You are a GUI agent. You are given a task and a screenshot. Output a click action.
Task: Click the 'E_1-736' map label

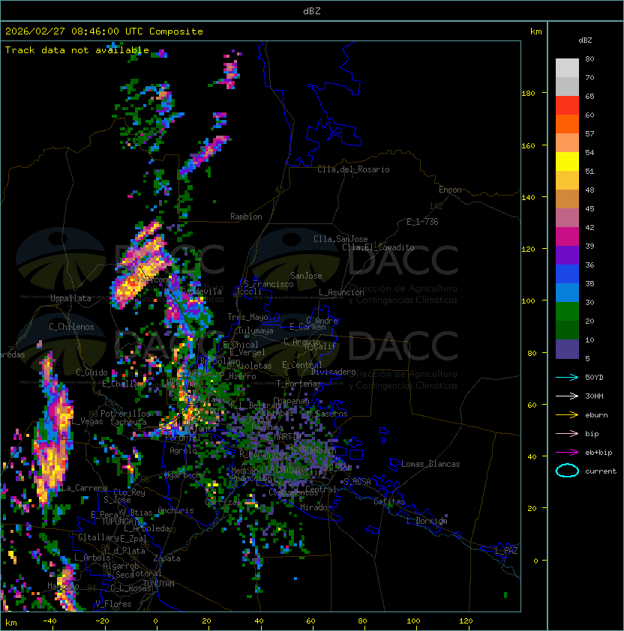click(422, 222)
